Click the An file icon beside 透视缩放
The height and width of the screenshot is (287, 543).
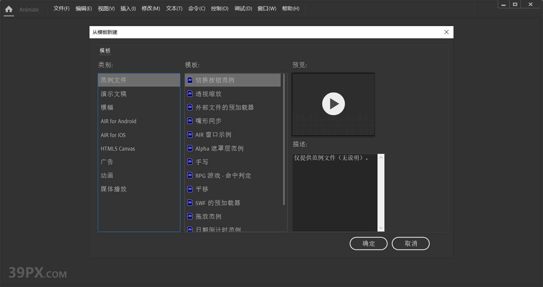coord(190,93)
